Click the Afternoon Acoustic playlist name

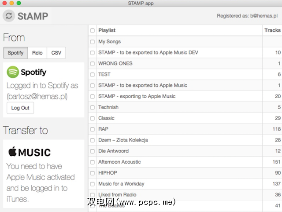(119, 162)
